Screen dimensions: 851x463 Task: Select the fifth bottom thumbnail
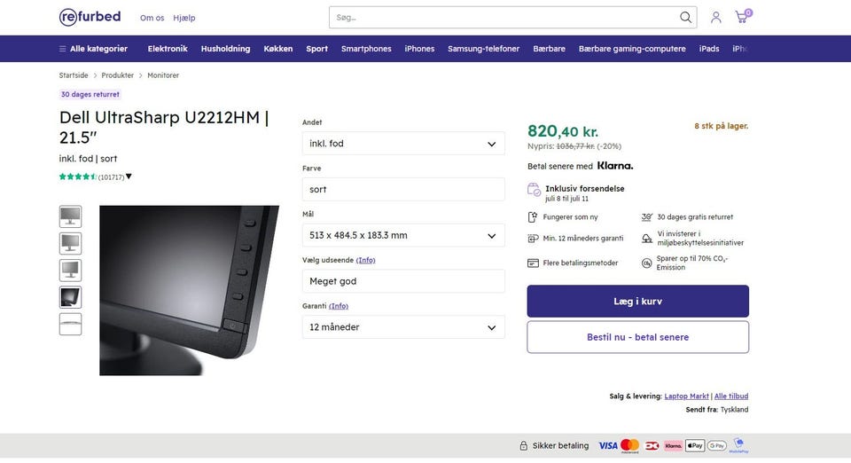71,324
